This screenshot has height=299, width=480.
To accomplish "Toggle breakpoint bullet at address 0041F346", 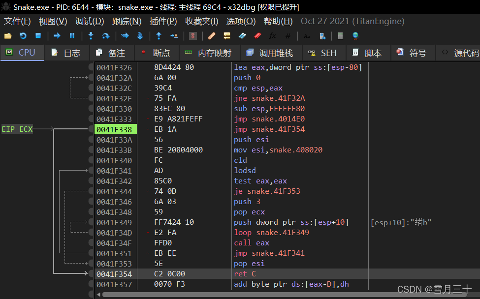I will [91, 202].
